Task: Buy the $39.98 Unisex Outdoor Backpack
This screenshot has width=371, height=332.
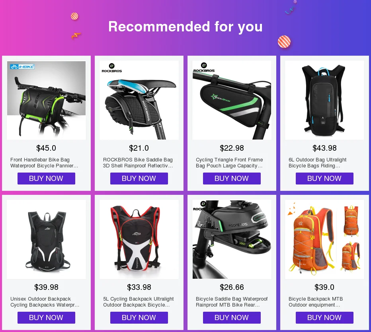Action: point(46,318)
